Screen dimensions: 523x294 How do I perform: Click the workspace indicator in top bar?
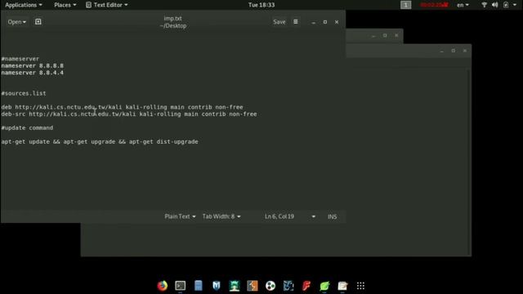[x=405, y=5]
